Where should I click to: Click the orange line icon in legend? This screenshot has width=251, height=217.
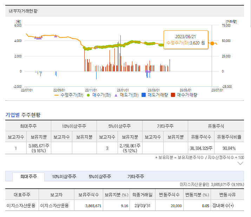(57, 95)
